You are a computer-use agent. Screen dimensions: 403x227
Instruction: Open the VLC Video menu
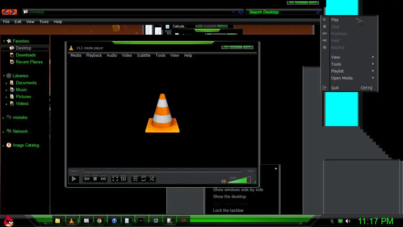[127, 55]
